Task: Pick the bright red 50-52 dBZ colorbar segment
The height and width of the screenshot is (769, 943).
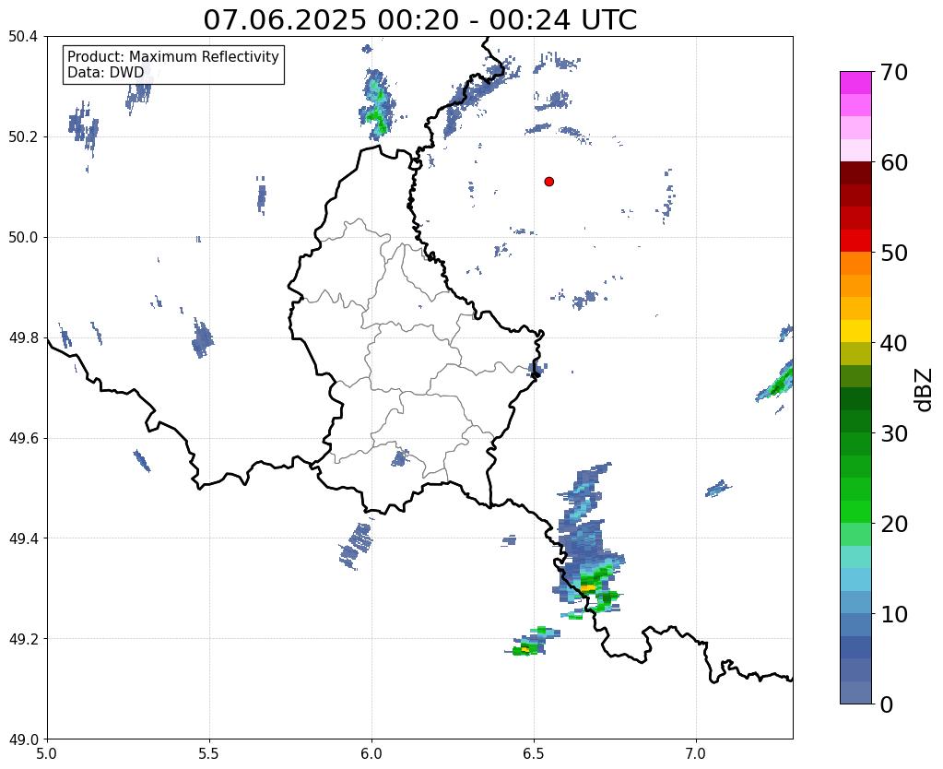Action: tap(855, 241)
